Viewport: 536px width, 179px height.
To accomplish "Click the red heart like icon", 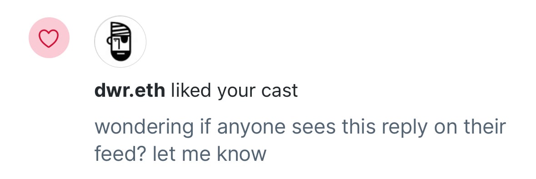I will coord(49,38).
